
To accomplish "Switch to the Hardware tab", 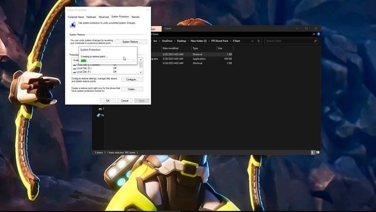I will (x=91, y=17).
